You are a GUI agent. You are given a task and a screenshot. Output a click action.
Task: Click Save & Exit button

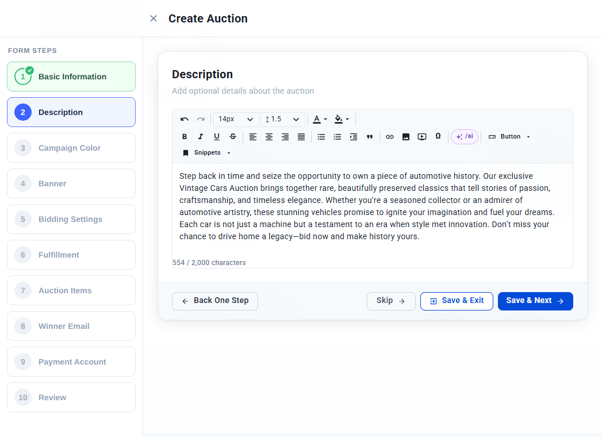tap(457, 301)
